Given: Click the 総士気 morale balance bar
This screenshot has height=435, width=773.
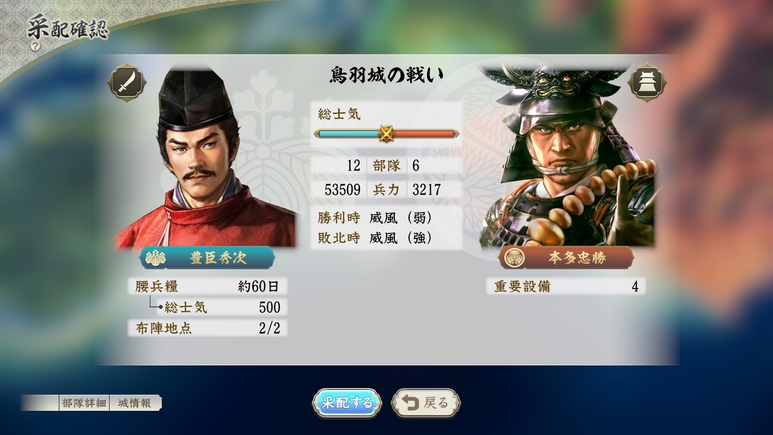Looking at the screenshot, I should [x=386, y=133].
